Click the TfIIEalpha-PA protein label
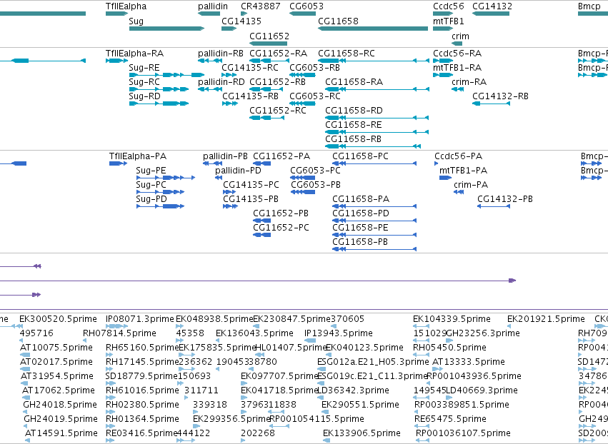608x444 pixels. tap(138, 156)
